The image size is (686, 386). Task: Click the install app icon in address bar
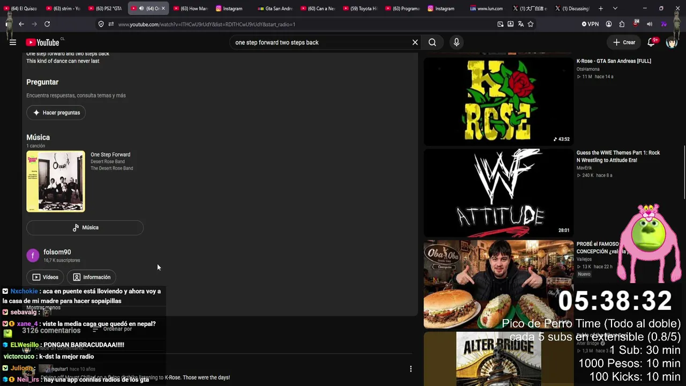510,24
